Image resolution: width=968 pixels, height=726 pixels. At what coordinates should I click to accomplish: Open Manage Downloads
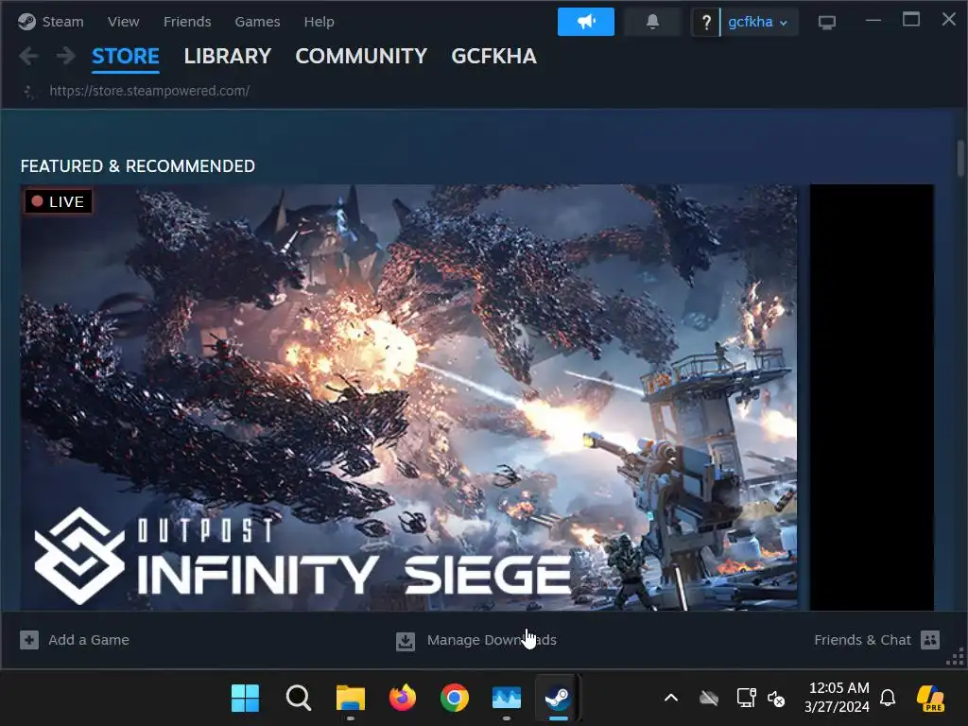tap(492, 640)
